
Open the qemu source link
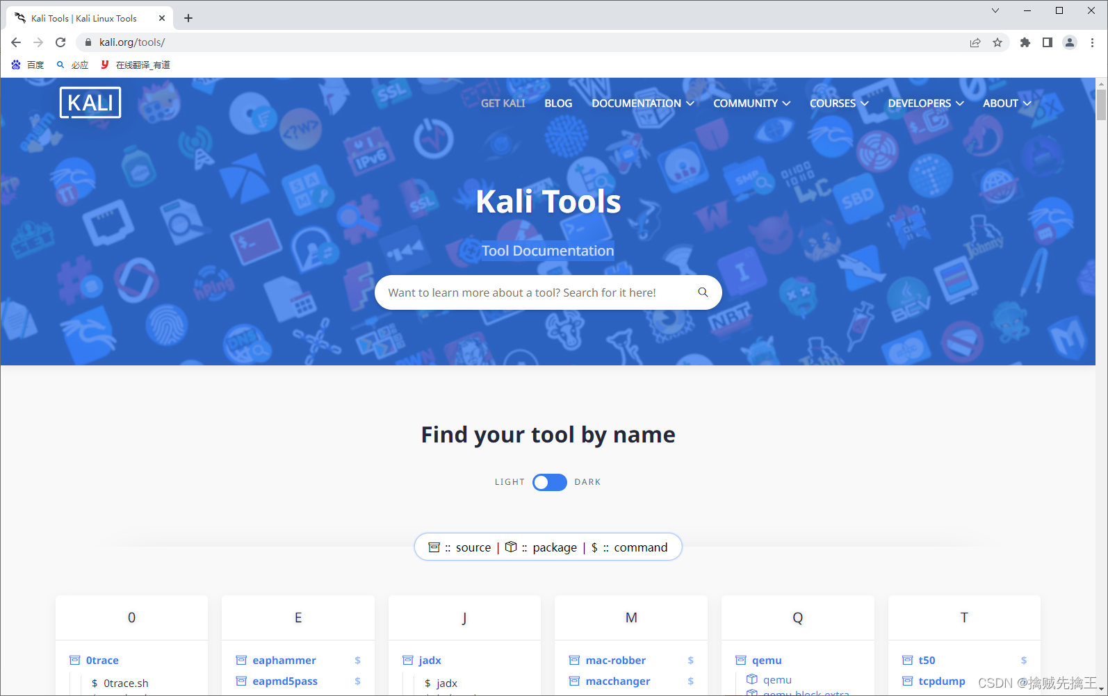(767, 660)
